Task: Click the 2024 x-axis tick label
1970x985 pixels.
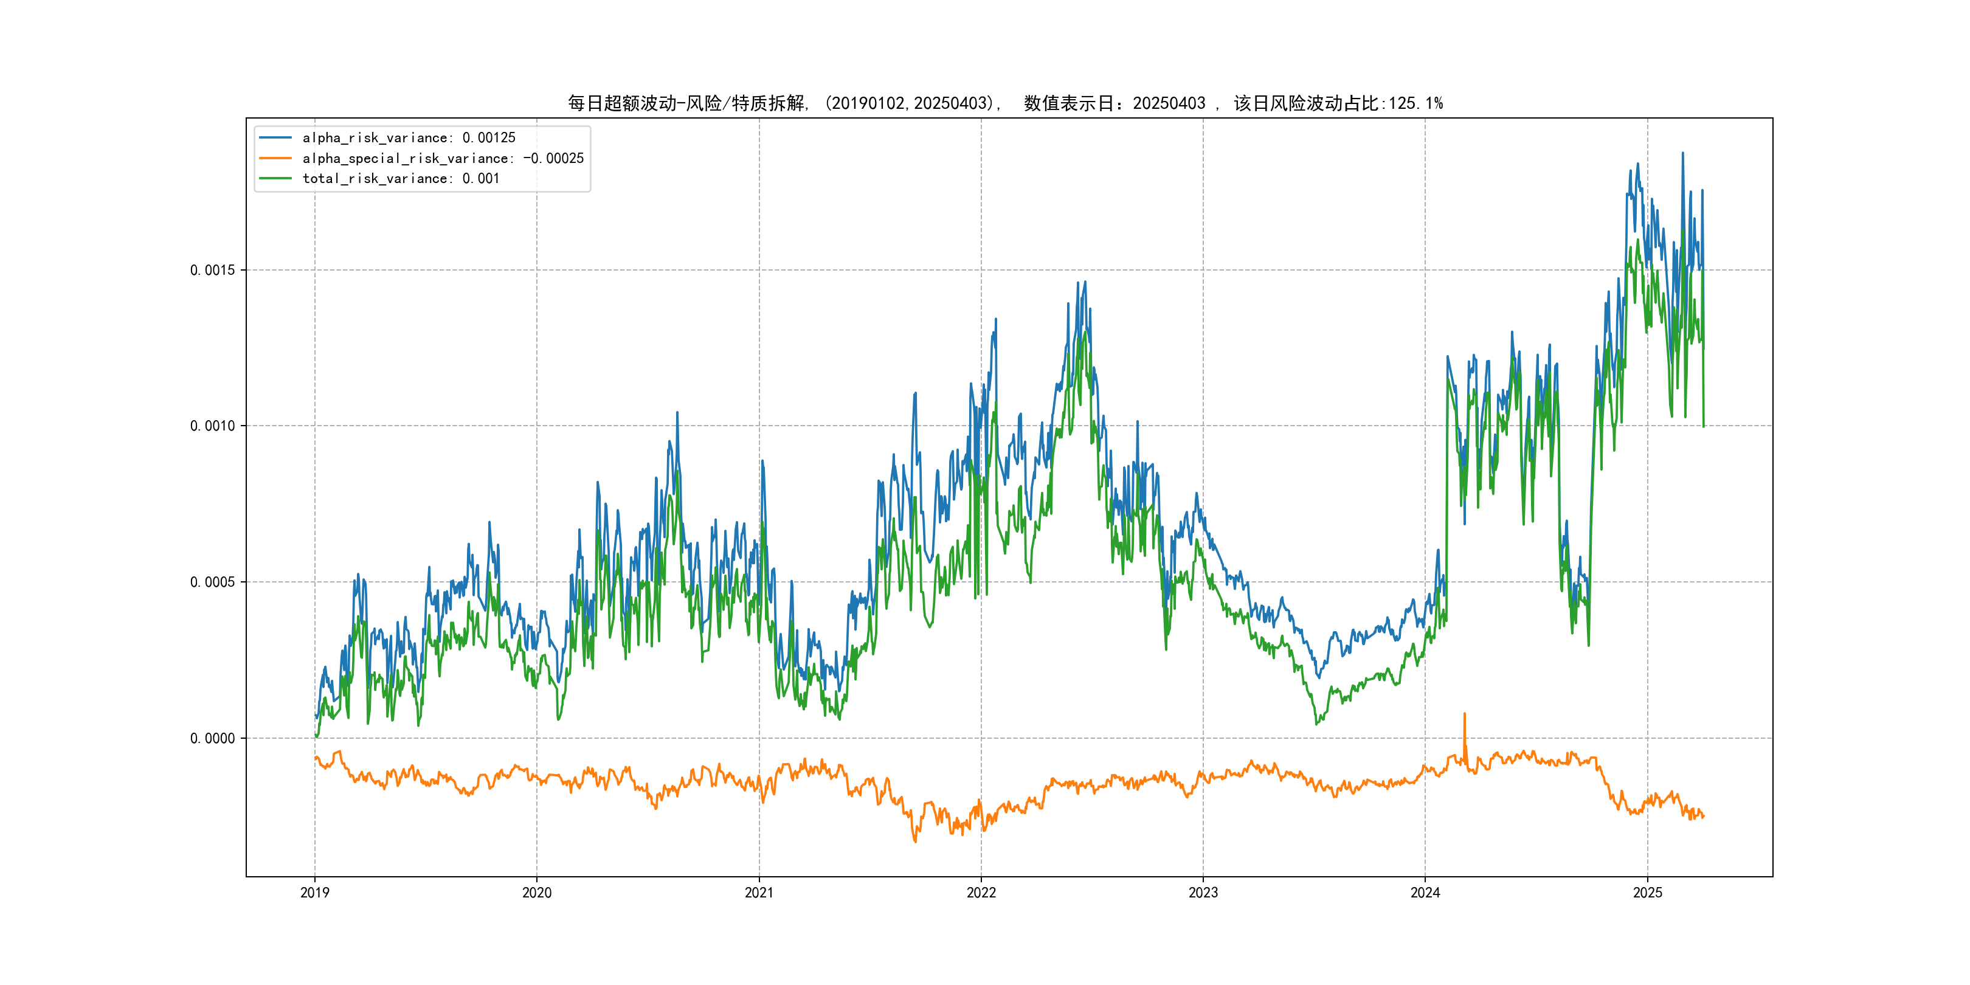Action: 1425,893
